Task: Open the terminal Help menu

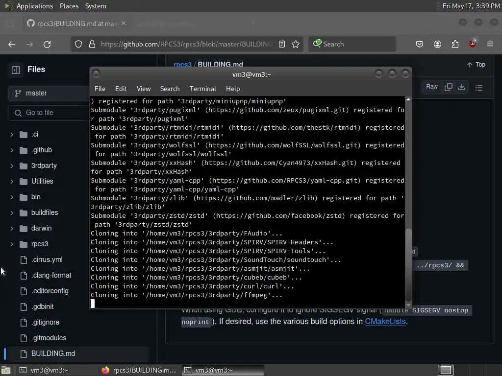Action: pyautogui.click(x=233, y=89)
